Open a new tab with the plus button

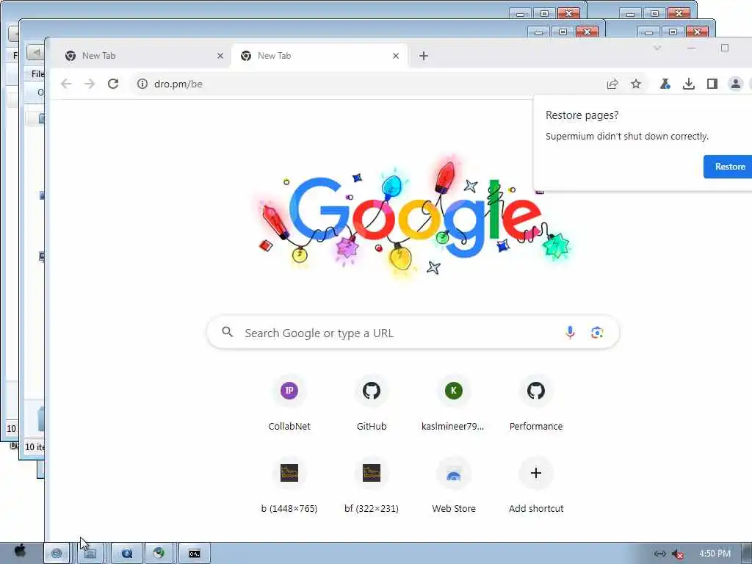pos(424,56)
